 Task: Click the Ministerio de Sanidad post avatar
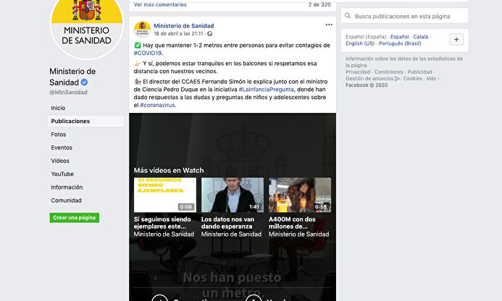[142, 30]
